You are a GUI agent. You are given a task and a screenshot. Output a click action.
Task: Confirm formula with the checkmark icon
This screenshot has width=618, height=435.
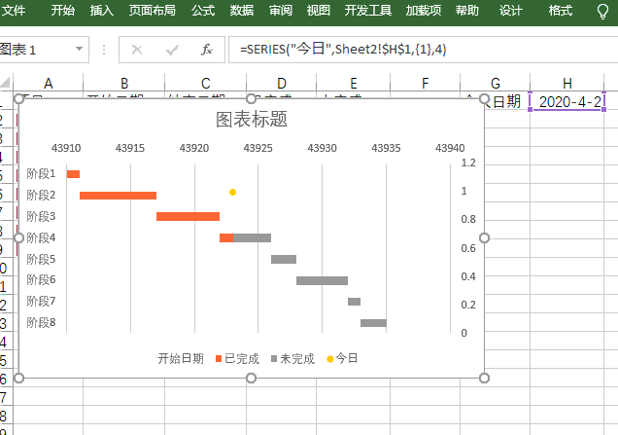(x=172, y=50)
